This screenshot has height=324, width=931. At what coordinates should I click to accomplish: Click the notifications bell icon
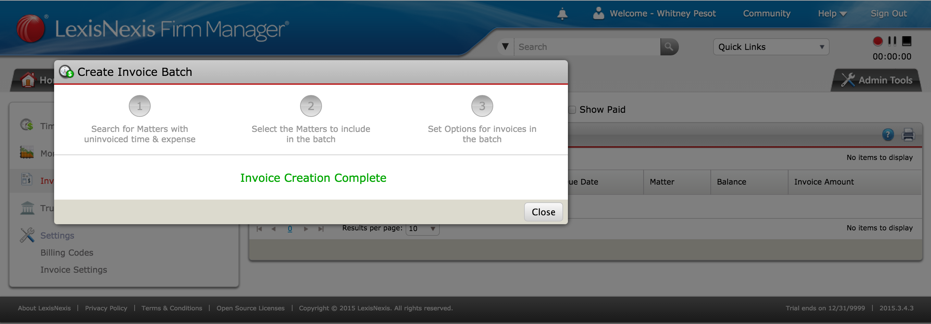tap(562, 14)
